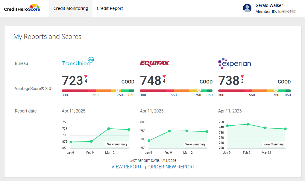Select the Jan 9 point on Equifax chart
Screen dimensions: 305x181
click(149, 141)
